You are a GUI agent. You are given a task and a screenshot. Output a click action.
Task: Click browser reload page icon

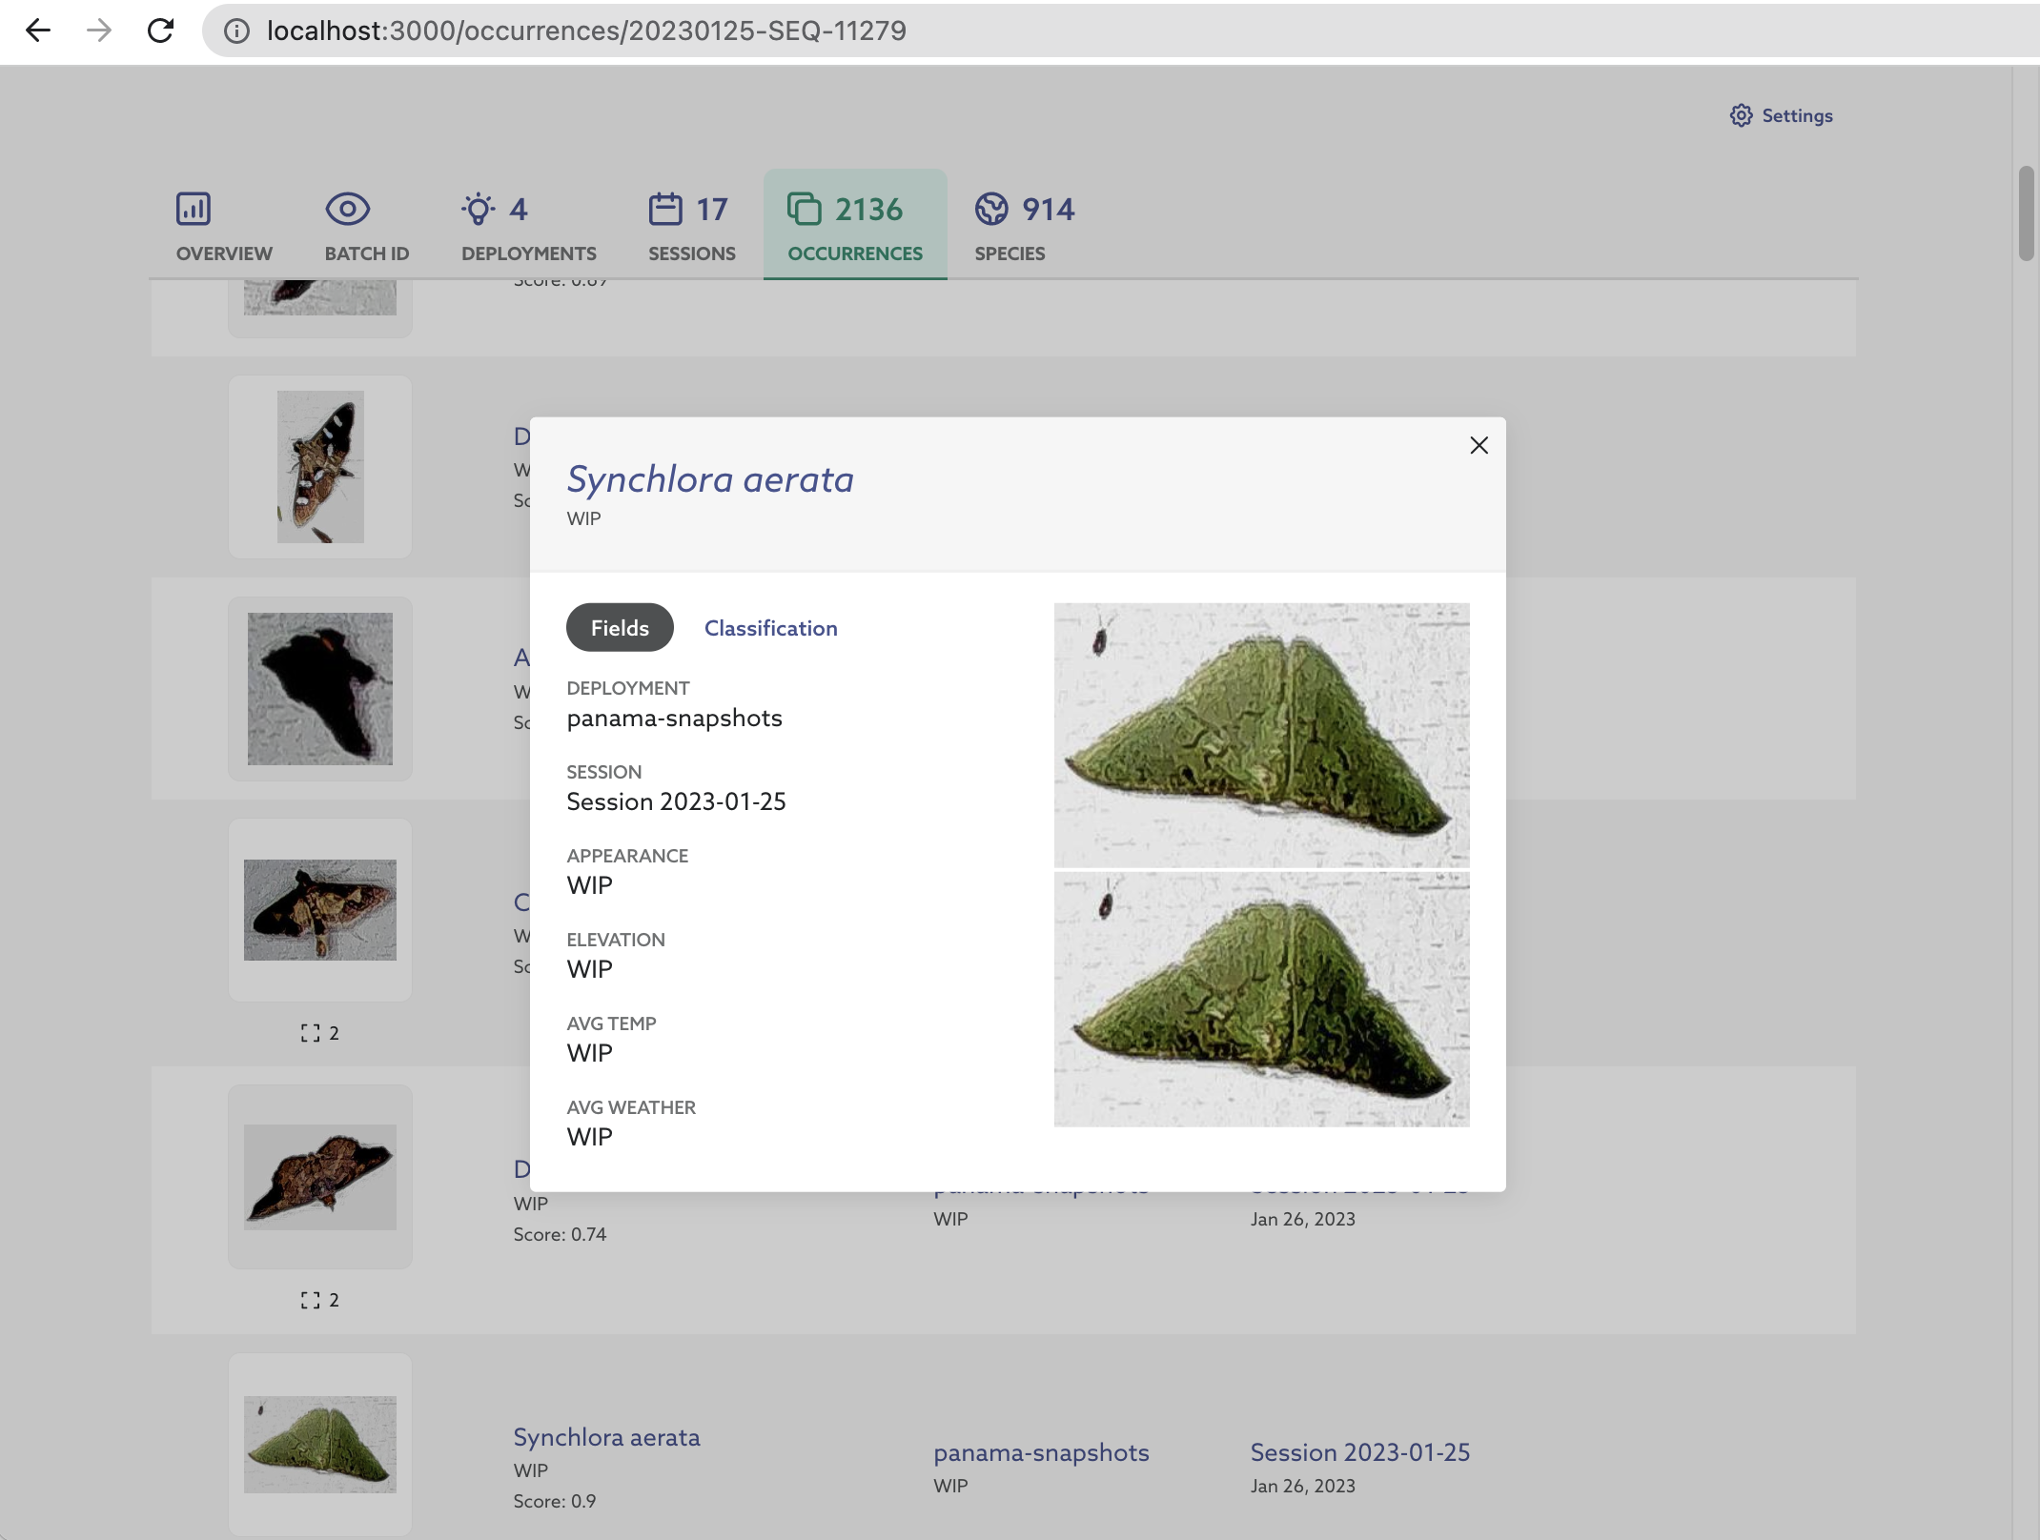160,30
